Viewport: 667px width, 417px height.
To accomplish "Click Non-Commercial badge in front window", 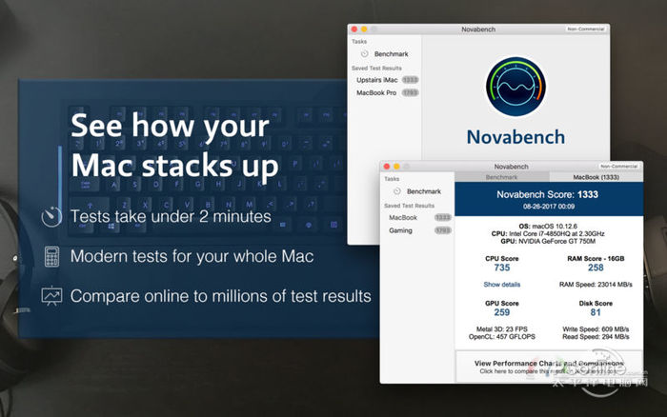I will coord(619,167).
